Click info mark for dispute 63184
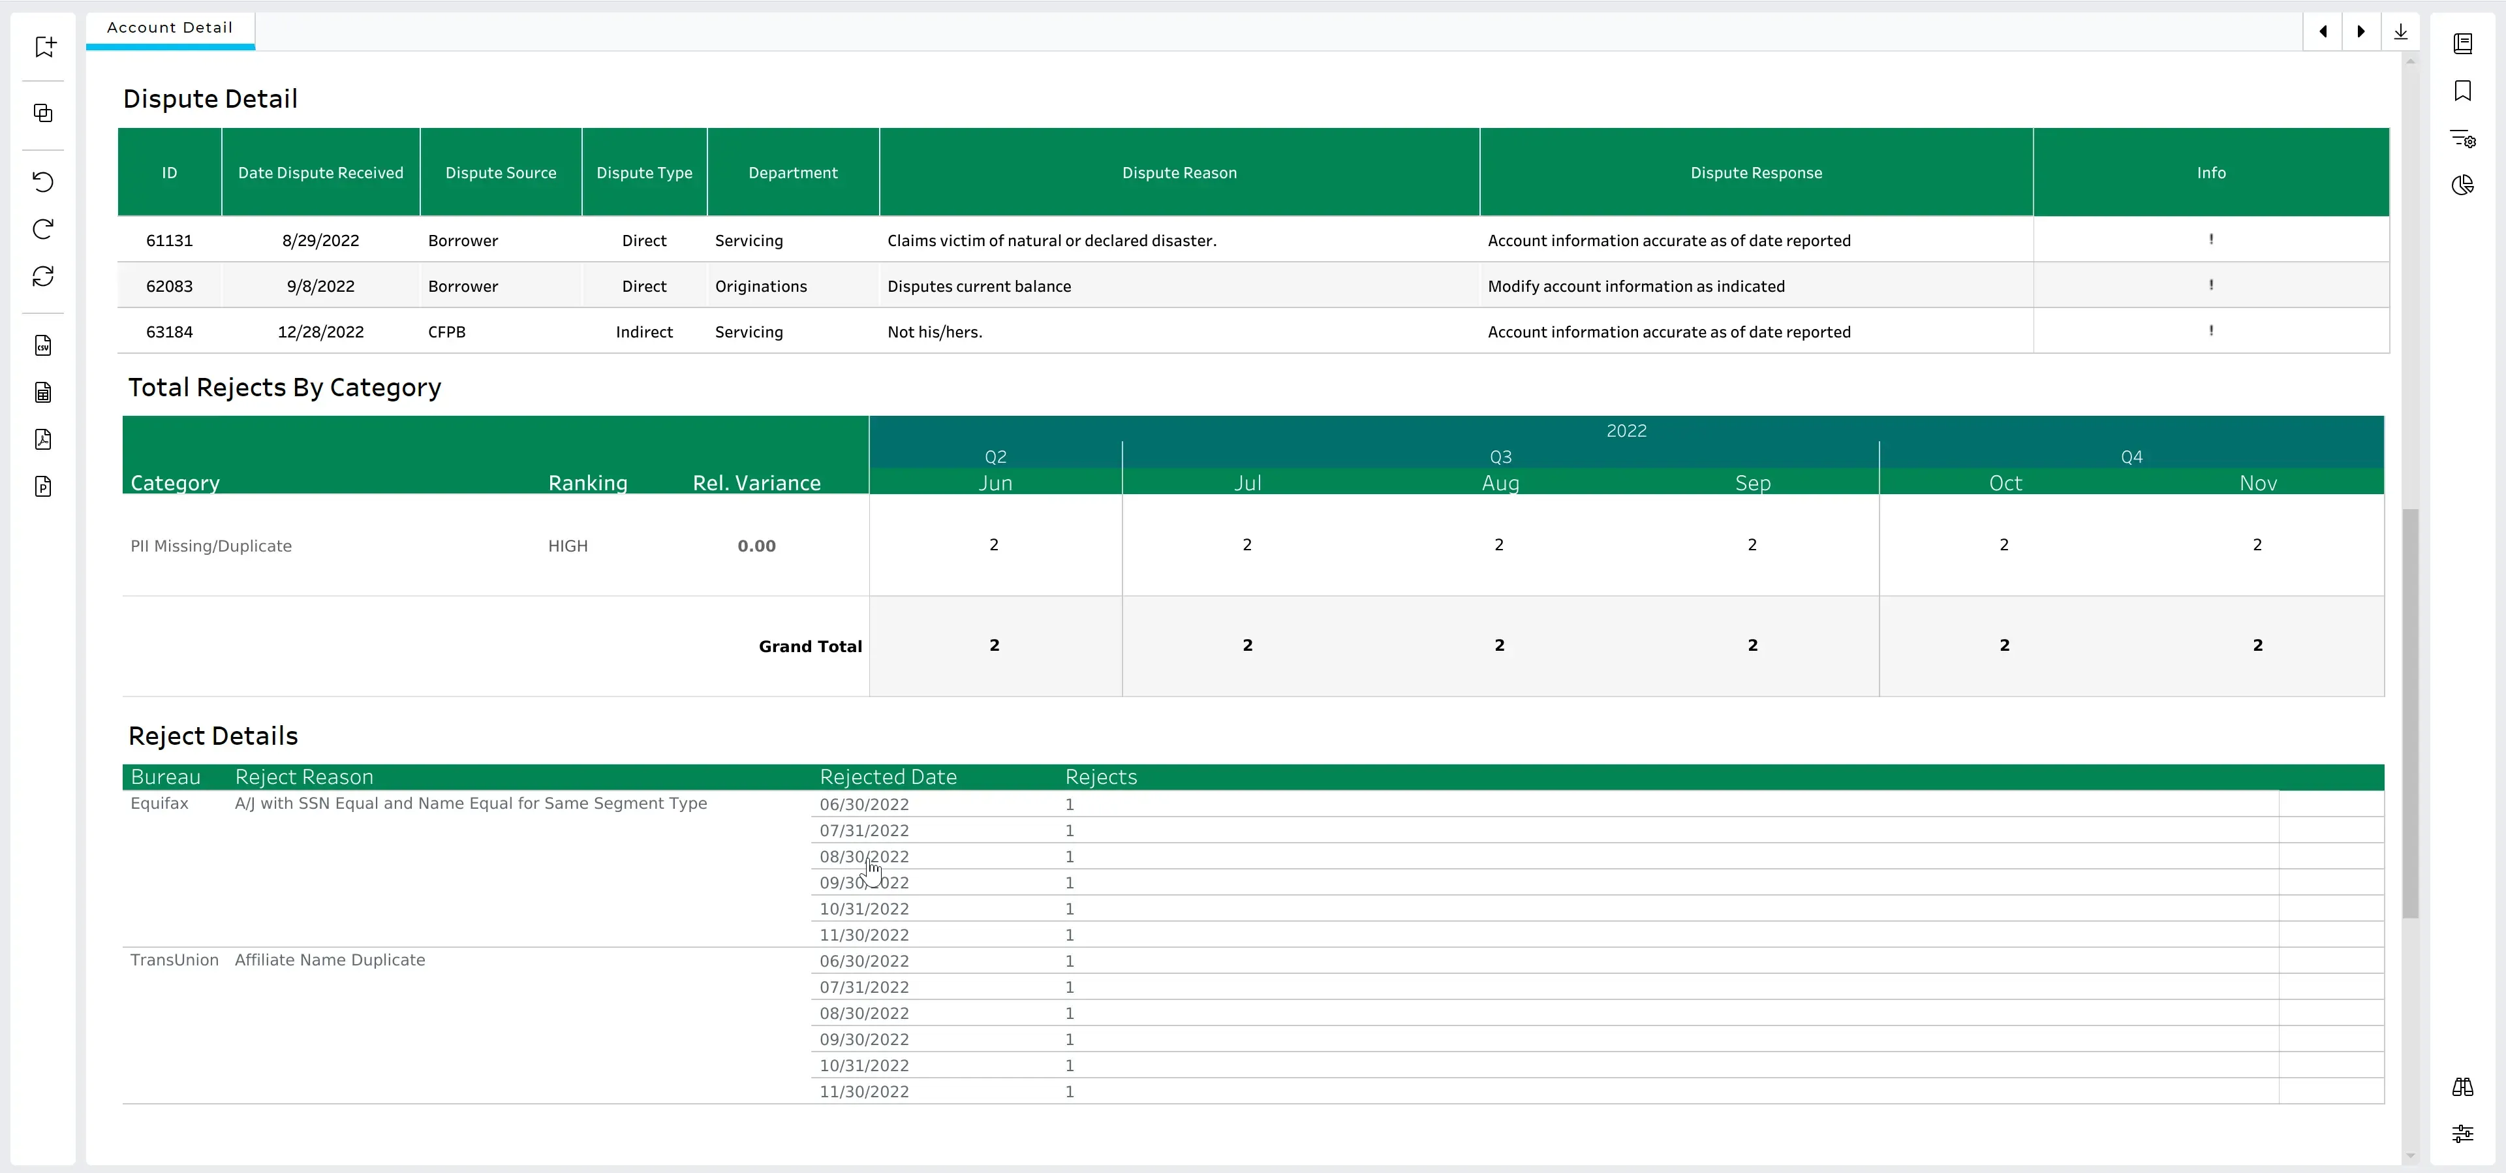The height and width of the screenshot is (1173, 2506). pos(2210,331)
